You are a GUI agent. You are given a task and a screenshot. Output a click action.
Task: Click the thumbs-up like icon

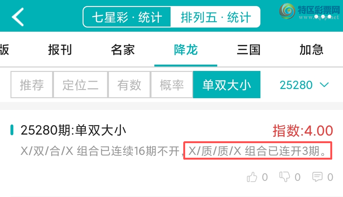tap(252, 177)
